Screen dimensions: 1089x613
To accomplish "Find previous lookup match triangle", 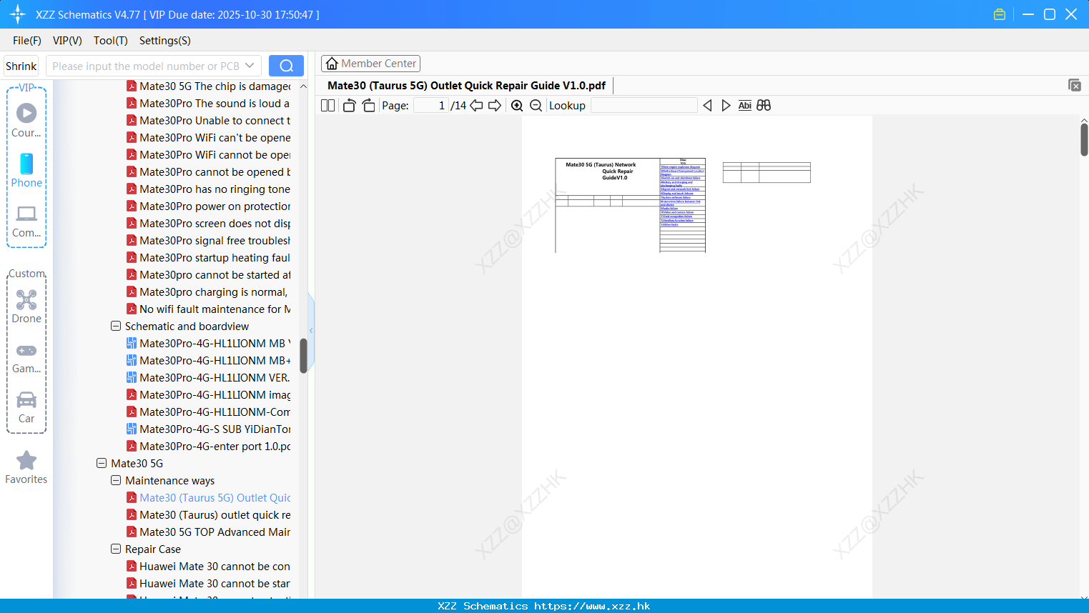I will click(707, 106).
